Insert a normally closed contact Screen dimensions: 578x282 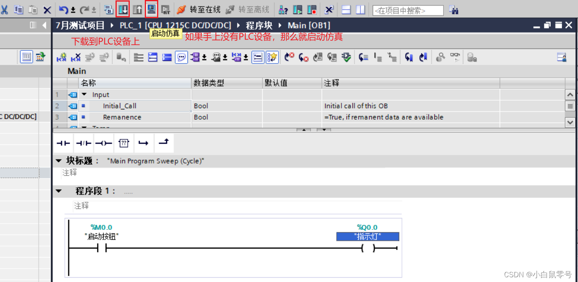(x=83, y=143)
